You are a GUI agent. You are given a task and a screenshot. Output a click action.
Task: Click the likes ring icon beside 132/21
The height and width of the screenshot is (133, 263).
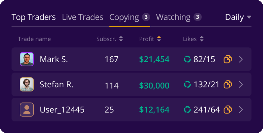point(187,84)
